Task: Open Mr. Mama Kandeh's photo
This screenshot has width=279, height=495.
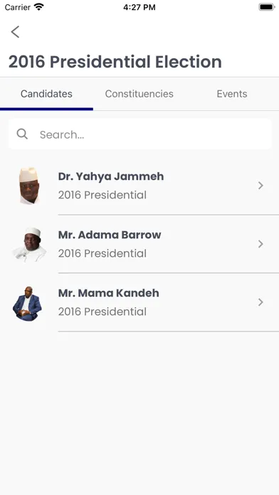Action: [27, 303]
